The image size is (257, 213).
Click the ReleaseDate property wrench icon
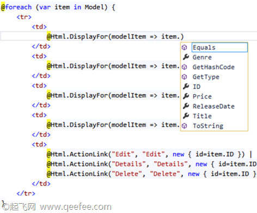(186, 106)
